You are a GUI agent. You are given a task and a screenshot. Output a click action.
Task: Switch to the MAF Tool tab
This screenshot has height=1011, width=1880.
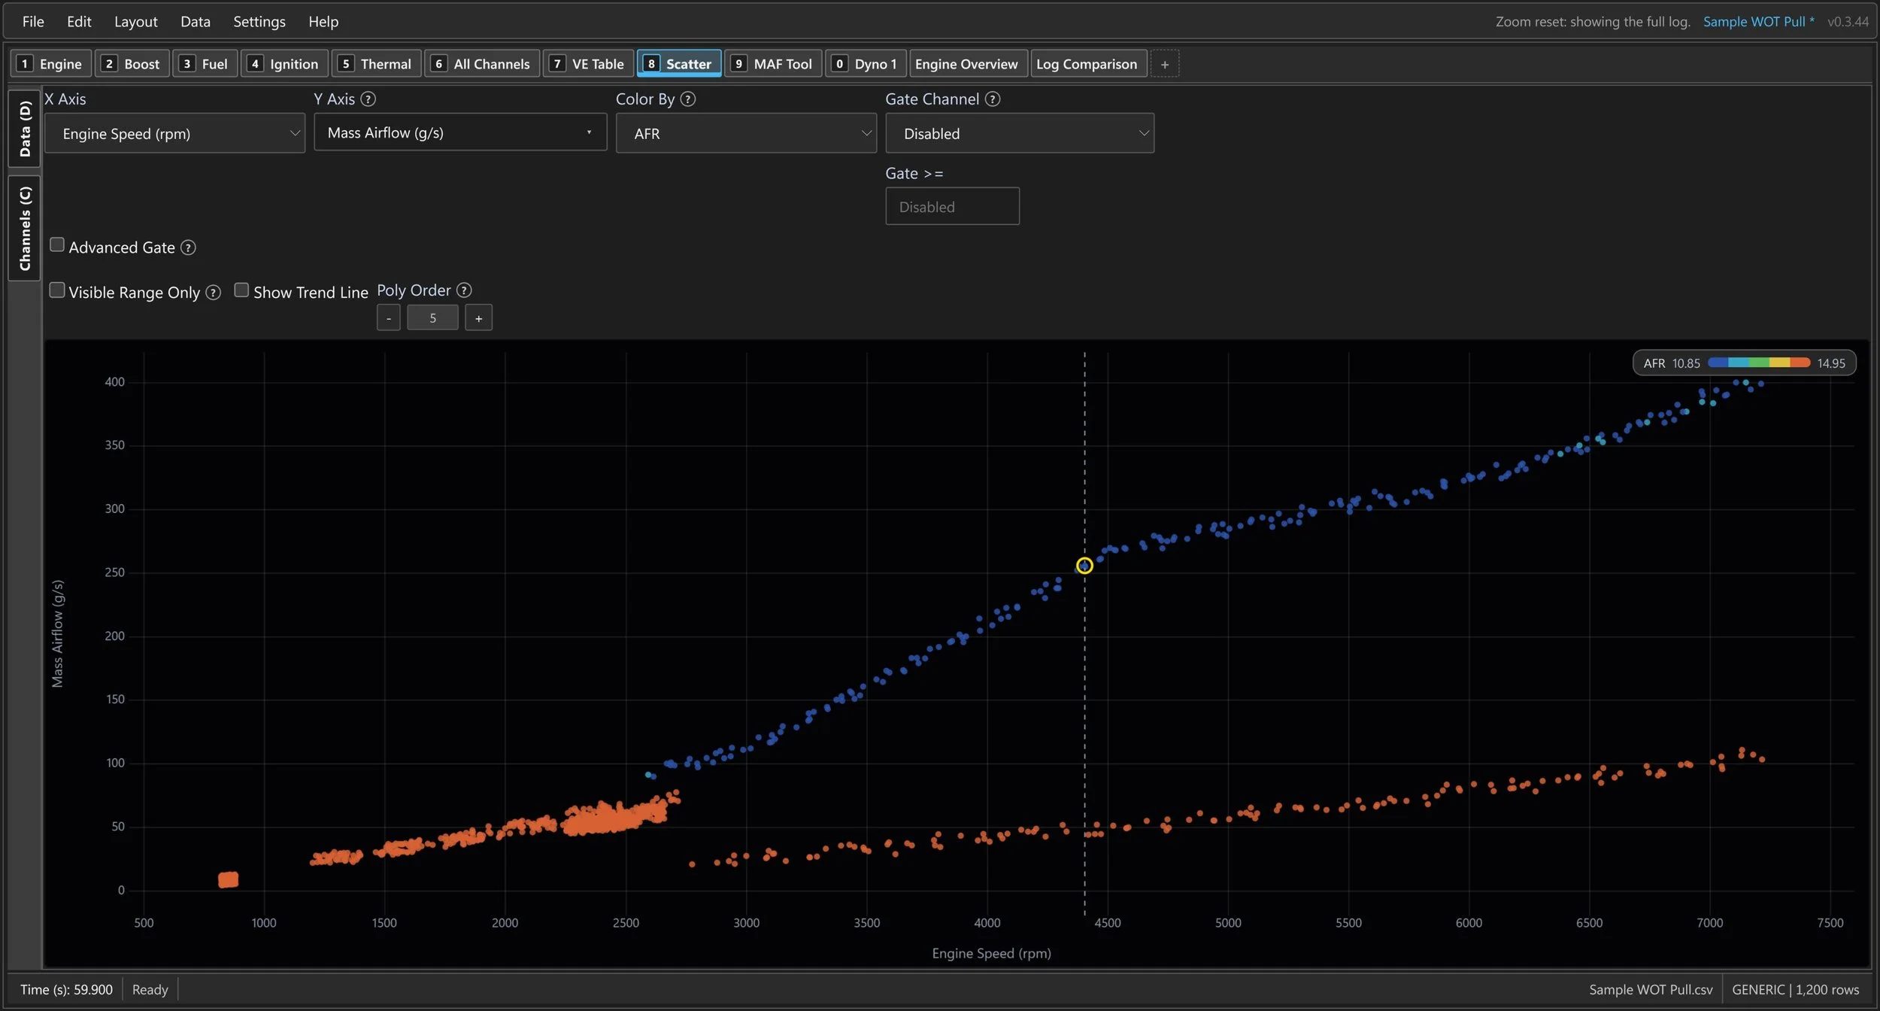[x=773, y=64]
